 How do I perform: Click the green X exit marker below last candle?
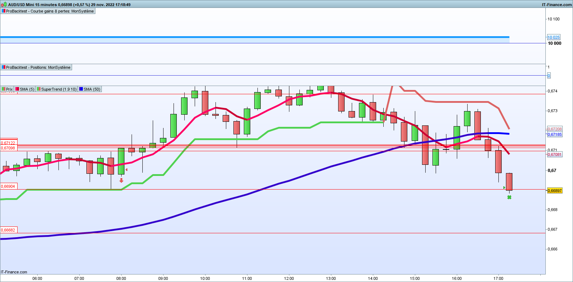pos(509,197)
